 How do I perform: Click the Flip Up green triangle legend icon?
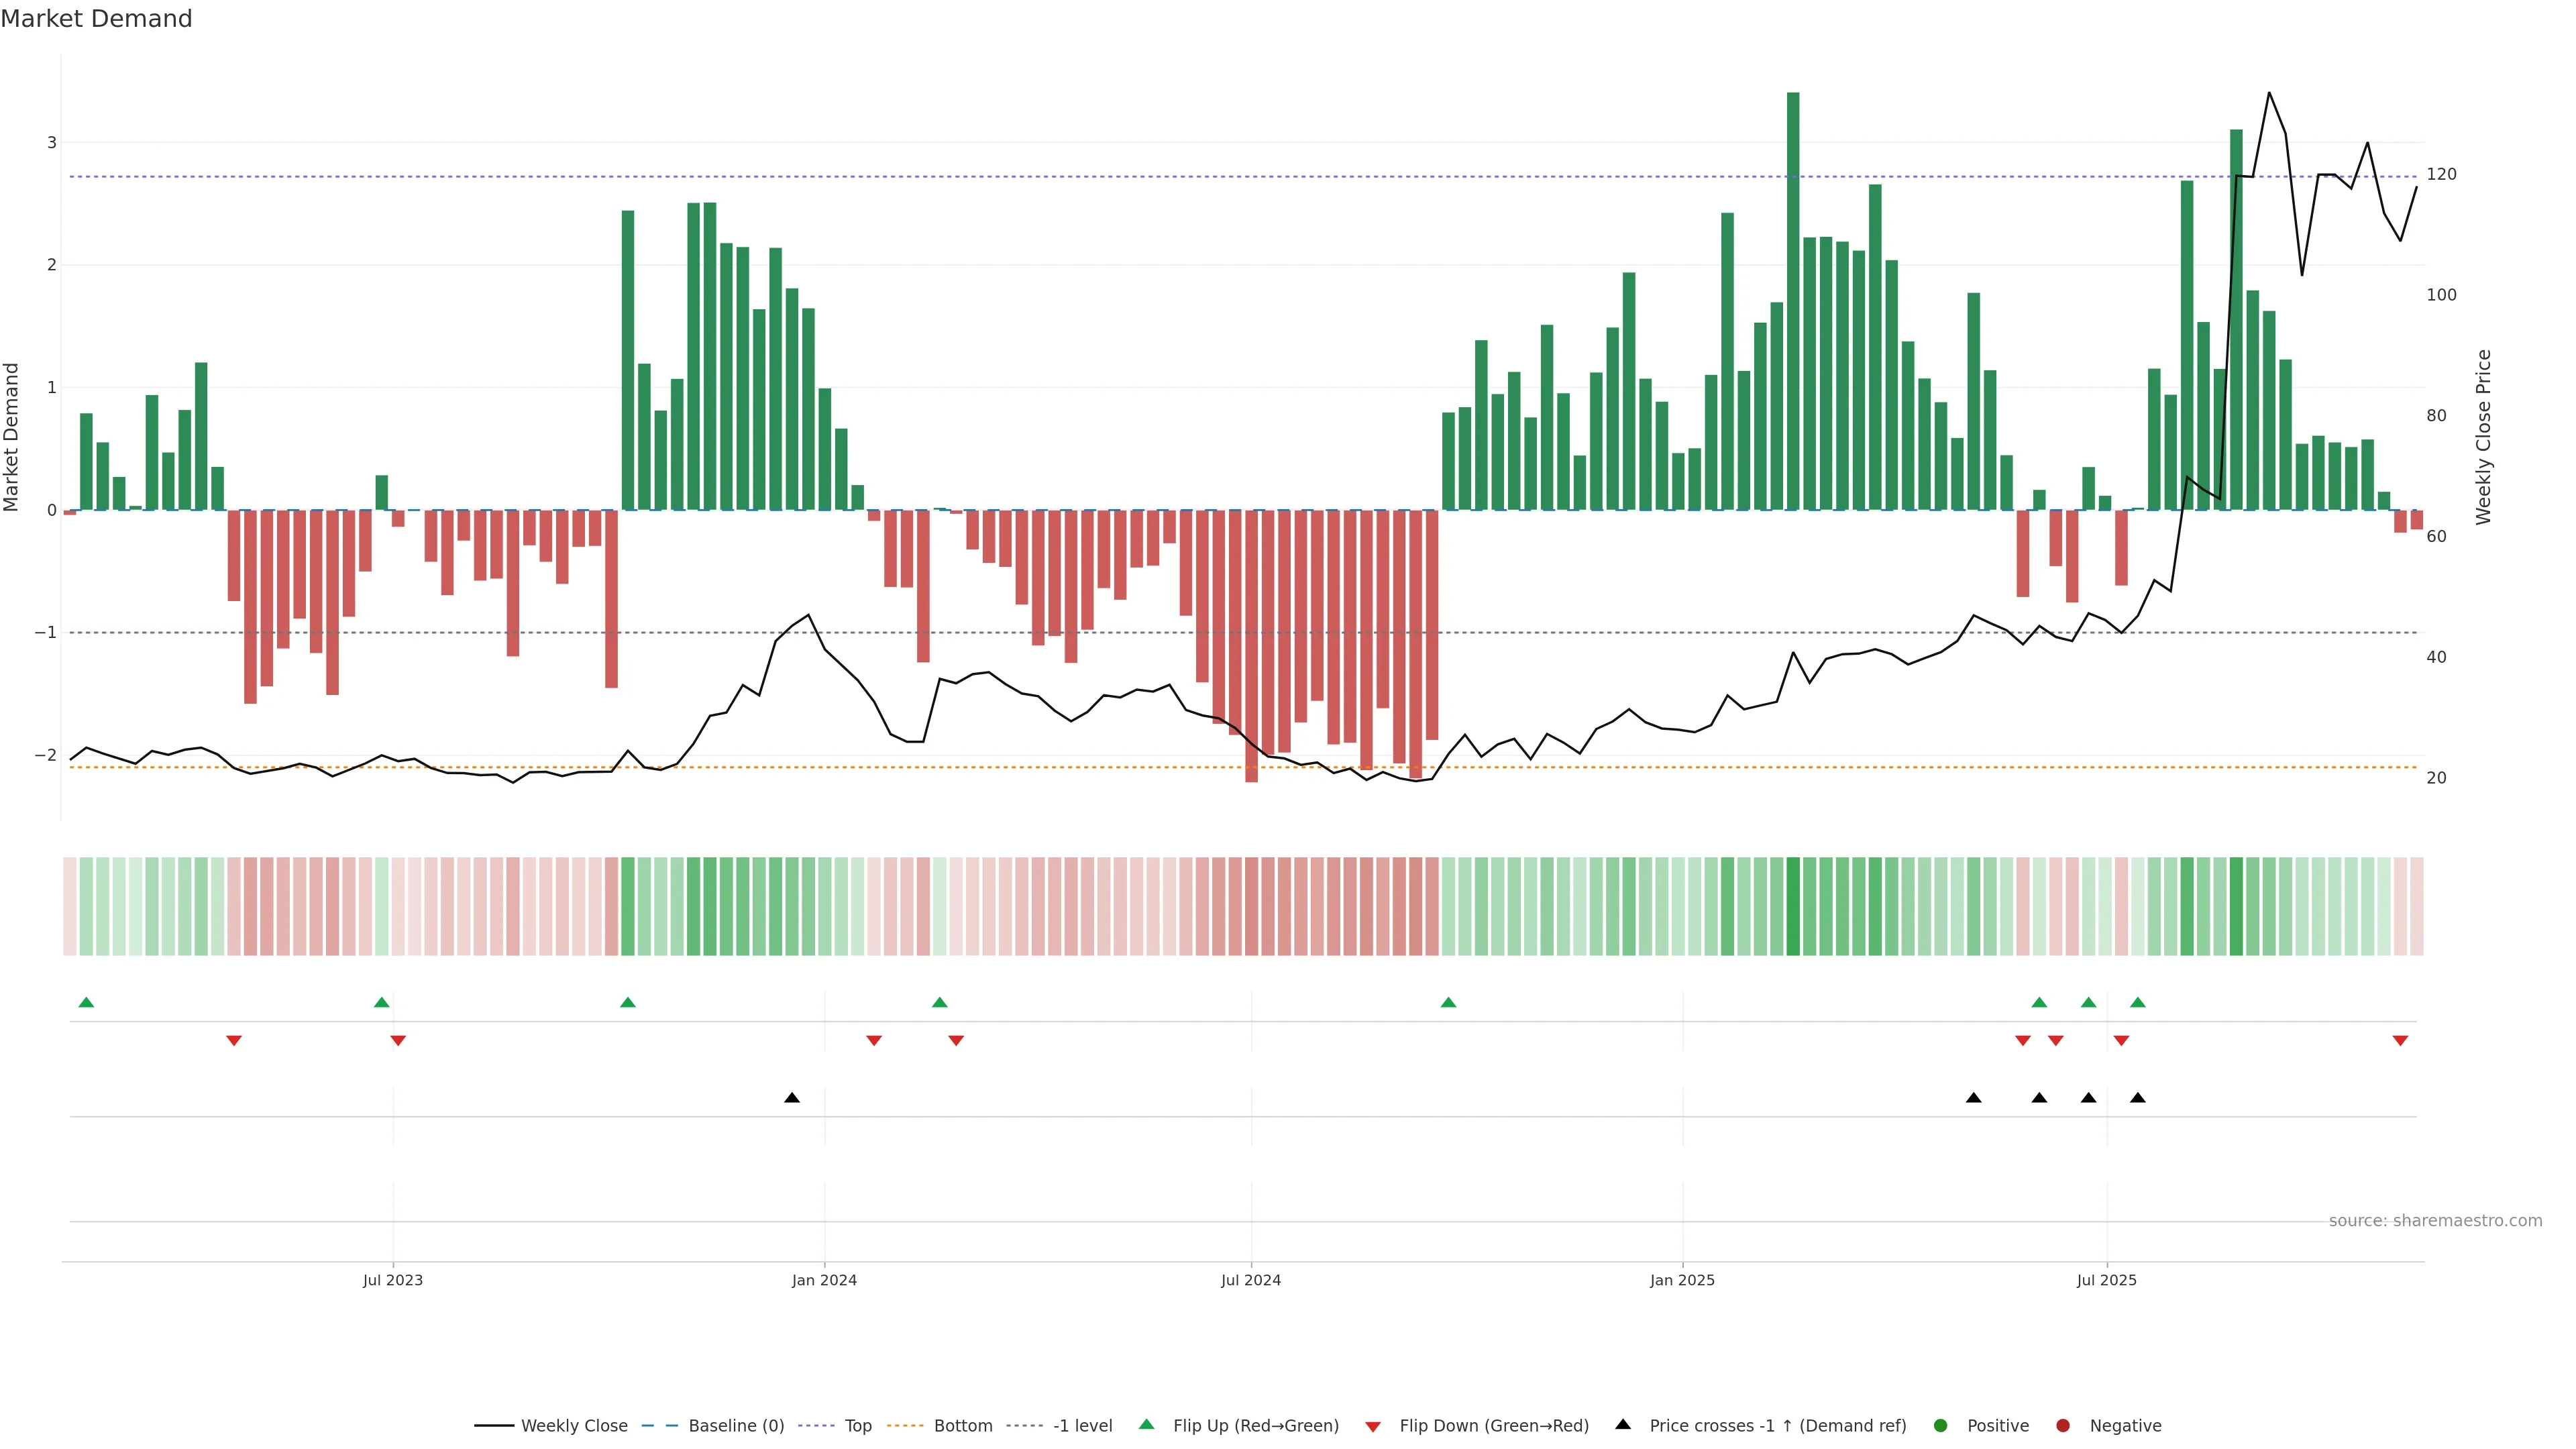click(1146, 1424)
